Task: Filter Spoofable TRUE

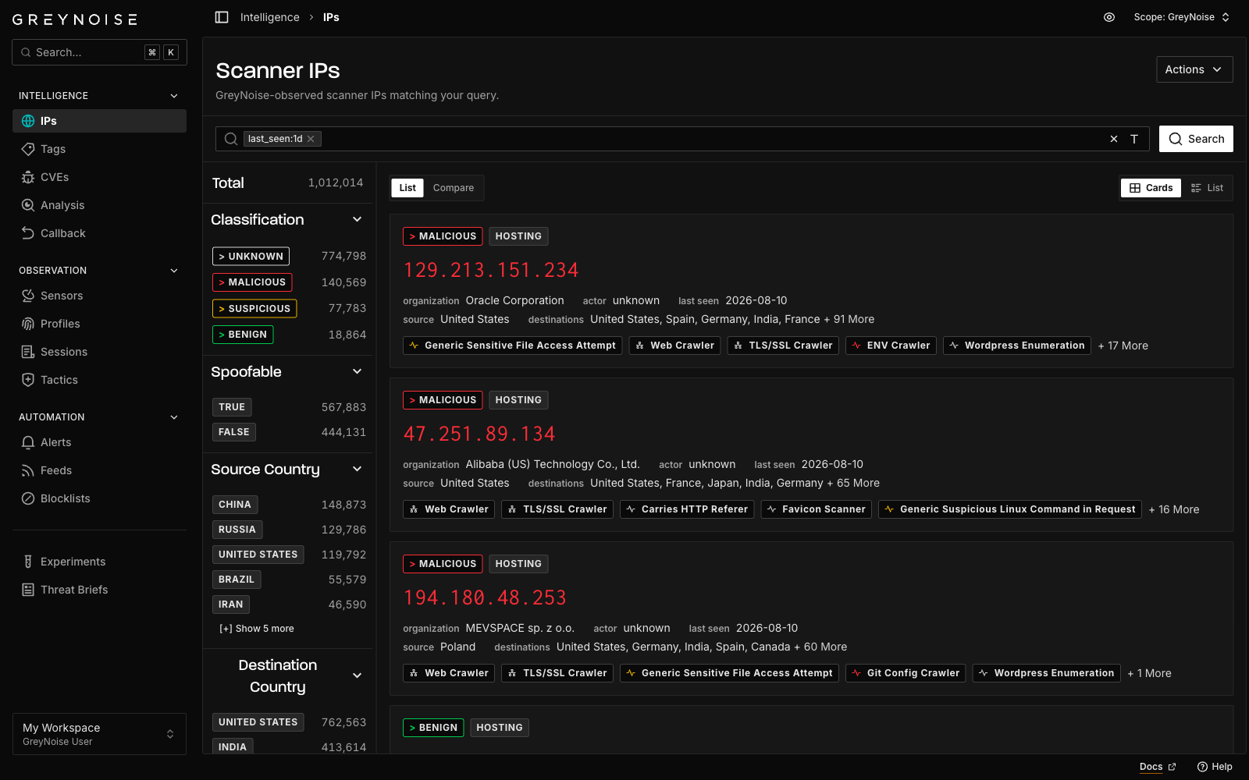Action: click(232, 407)
